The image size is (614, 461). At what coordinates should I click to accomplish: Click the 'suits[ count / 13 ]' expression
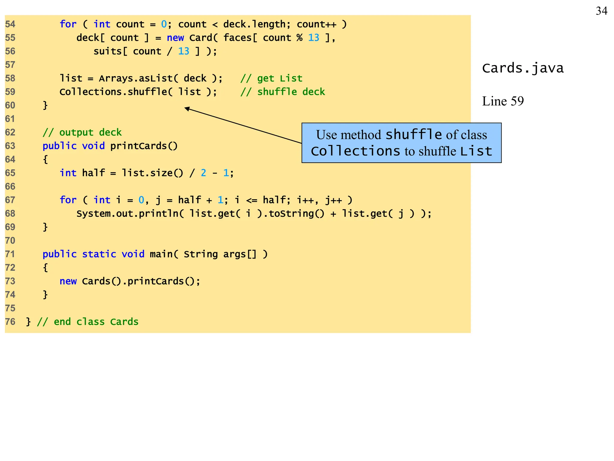pyautogui.click(x=146, y=51)
